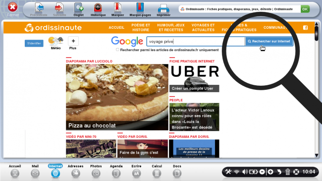Open the Calcul calculator app

click(157, 171)
